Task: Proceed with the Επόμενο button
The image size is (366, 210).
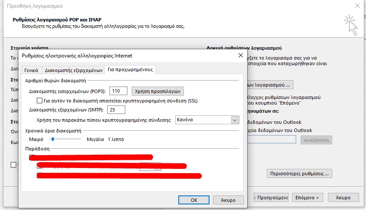Action: pos(308,198)
